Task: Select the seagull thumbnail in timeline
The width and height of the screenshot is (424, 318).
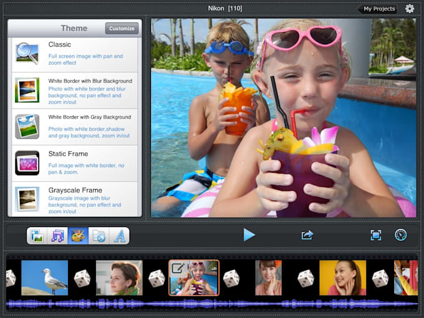Action: [x=45, y=277]
